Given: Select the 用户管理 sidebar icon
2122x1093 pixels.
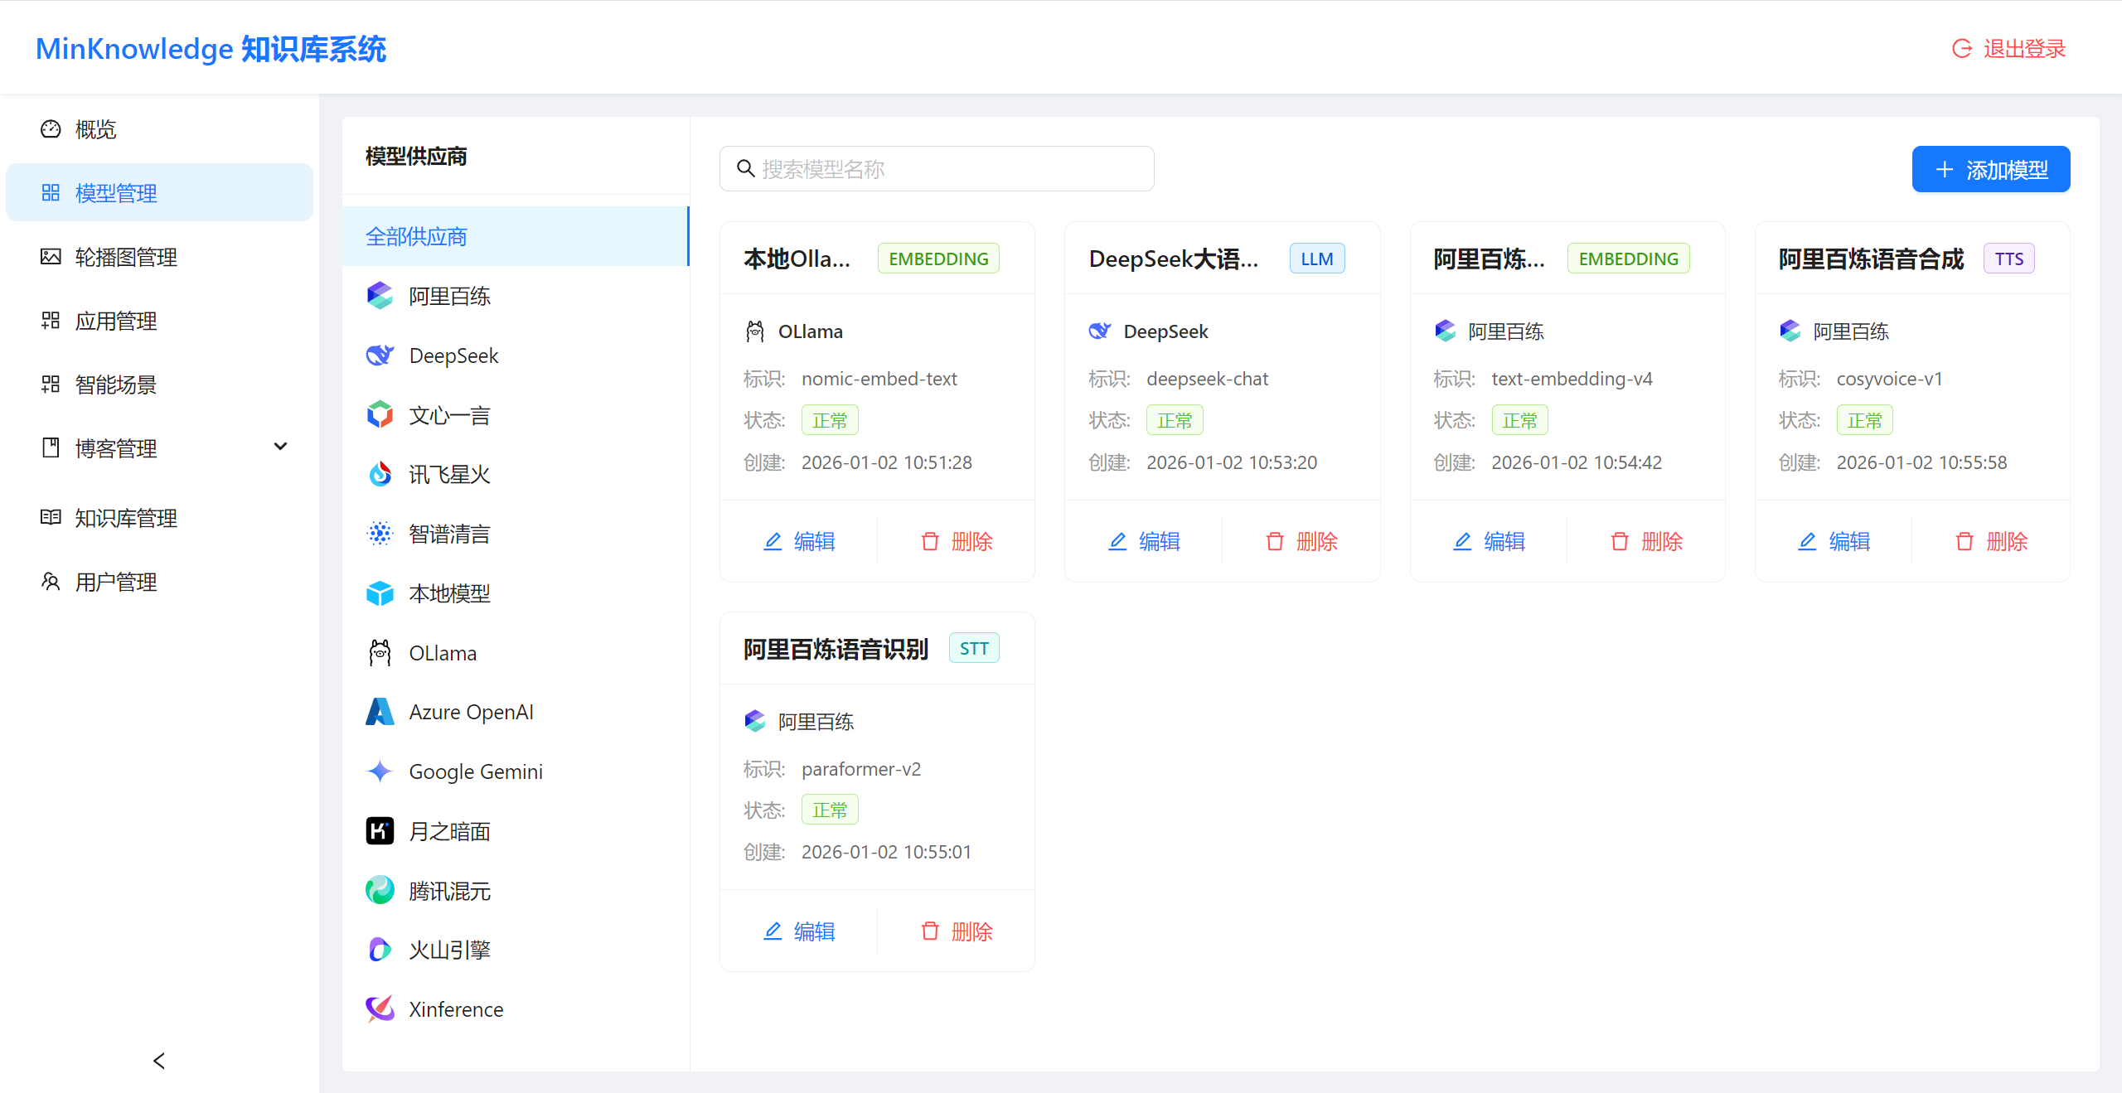Looking at the screenshot, I should coord(50,582).
